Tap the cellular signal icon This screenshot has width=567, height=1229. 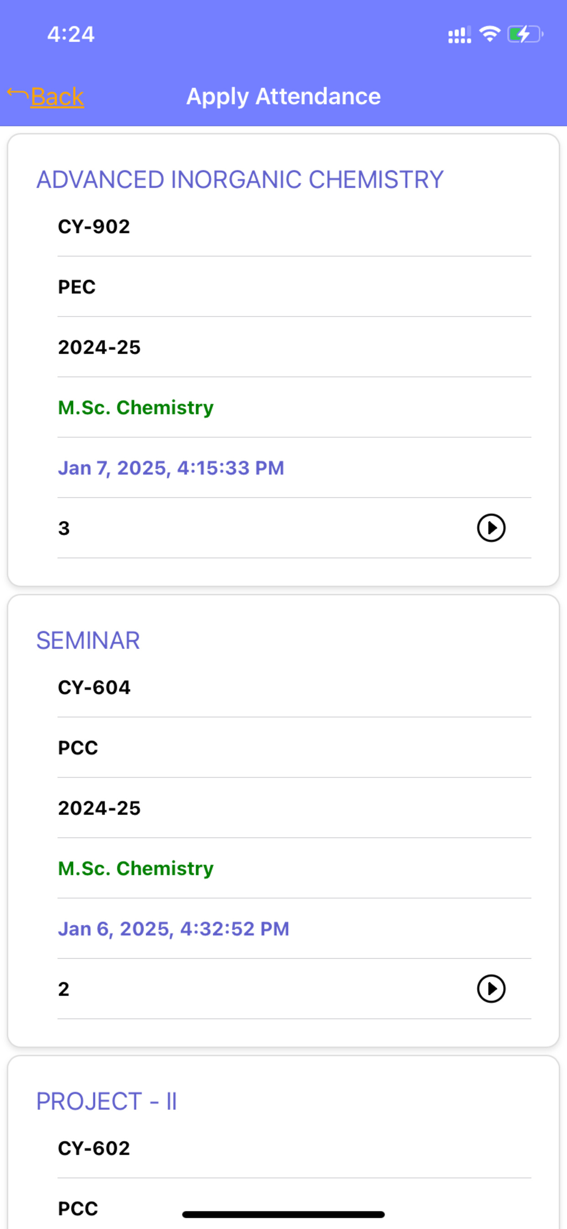coord(459,34)
